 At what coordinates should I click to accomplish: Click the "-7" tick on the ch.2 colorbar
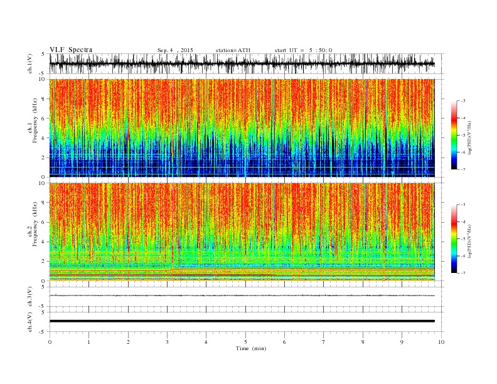(x=462, y=273)
